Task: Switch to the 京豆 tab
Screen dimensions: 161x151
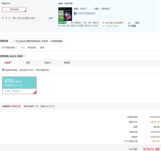Action: click(x=28, y=63)
